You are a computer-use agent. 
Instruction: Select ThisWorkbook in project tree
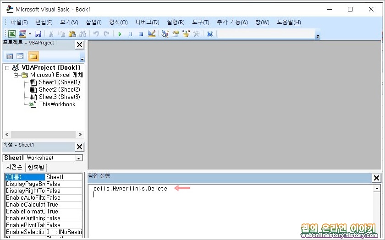(57, 104)
